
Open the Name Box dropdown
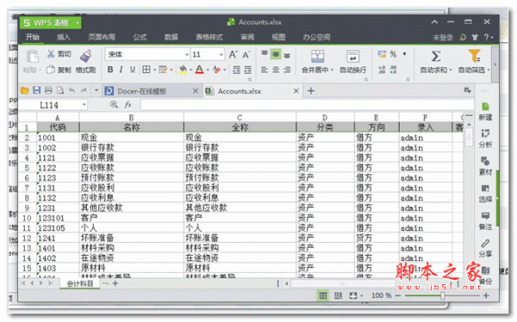[84, 105]
